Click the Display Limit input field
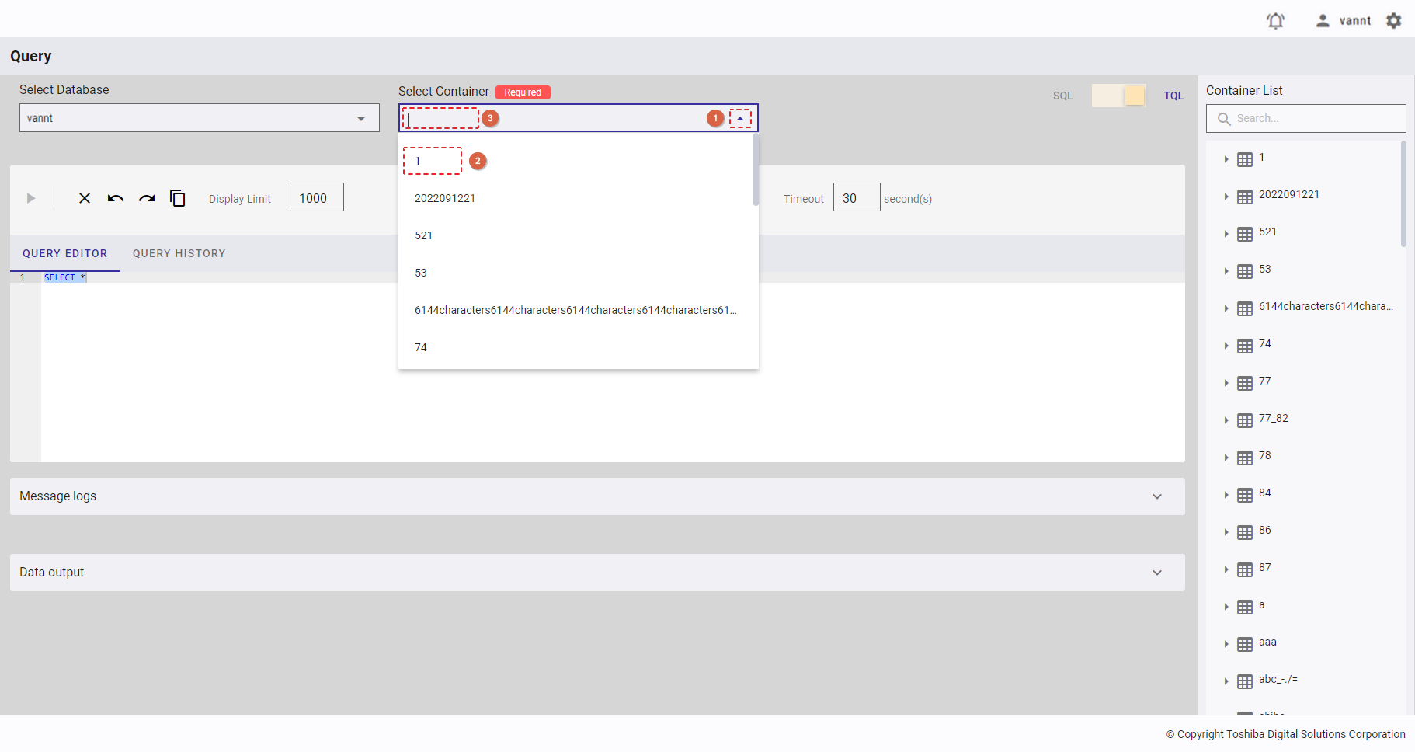The width and height of the screenshot is (1415, 752). tap(317, 197)
